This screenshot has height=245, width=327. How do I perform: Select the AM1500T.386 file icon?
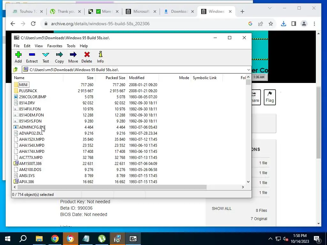tap(16, 163)
